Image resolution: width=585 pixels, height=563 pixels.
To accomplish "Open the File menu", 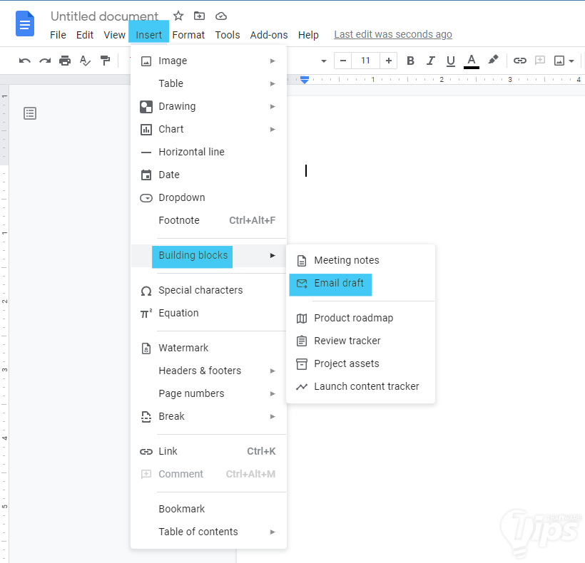I will (58, 35).
